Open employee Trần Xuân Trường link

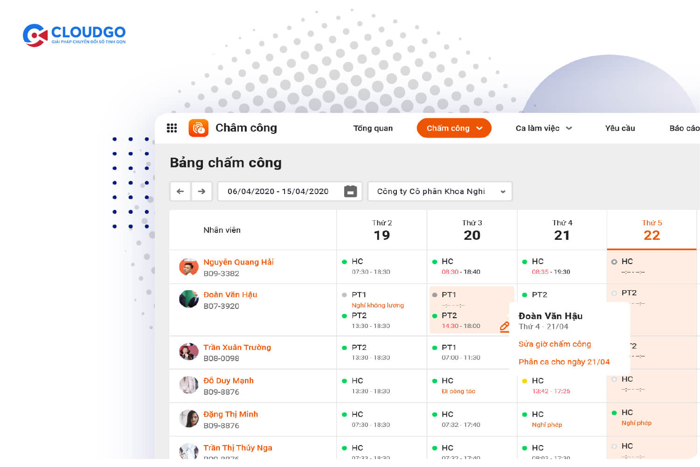[x=237, y=347]
